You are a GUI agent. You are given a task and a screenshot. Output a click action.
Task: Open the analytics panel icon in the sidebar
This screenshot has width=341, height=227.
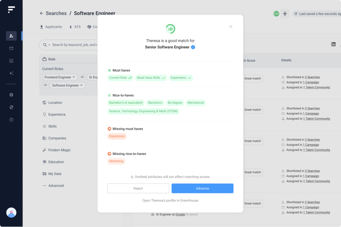(11, 61)
